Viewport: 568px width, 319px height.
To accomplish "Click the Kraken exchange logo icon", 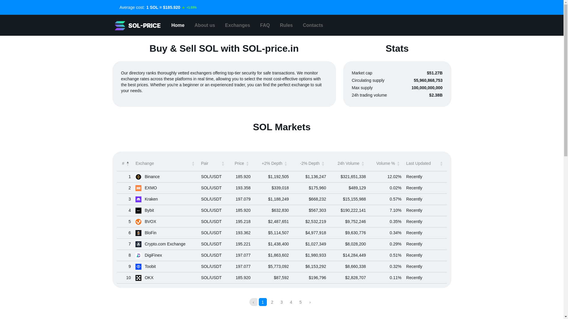I will [x=138, y=199].
